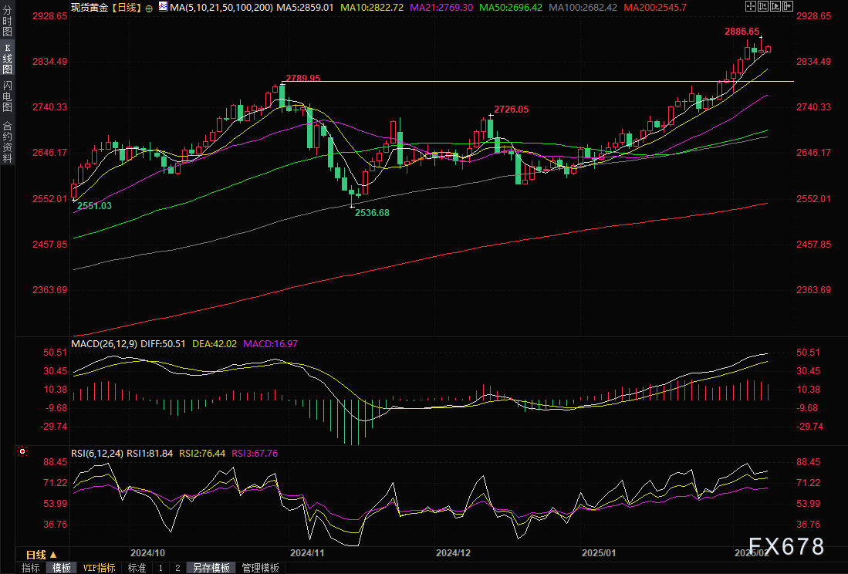Select the 模板 bottom tab
Image resolution: width=848 pixels, height=574 pixels.
pyautogui.click(x=62, y=568)
